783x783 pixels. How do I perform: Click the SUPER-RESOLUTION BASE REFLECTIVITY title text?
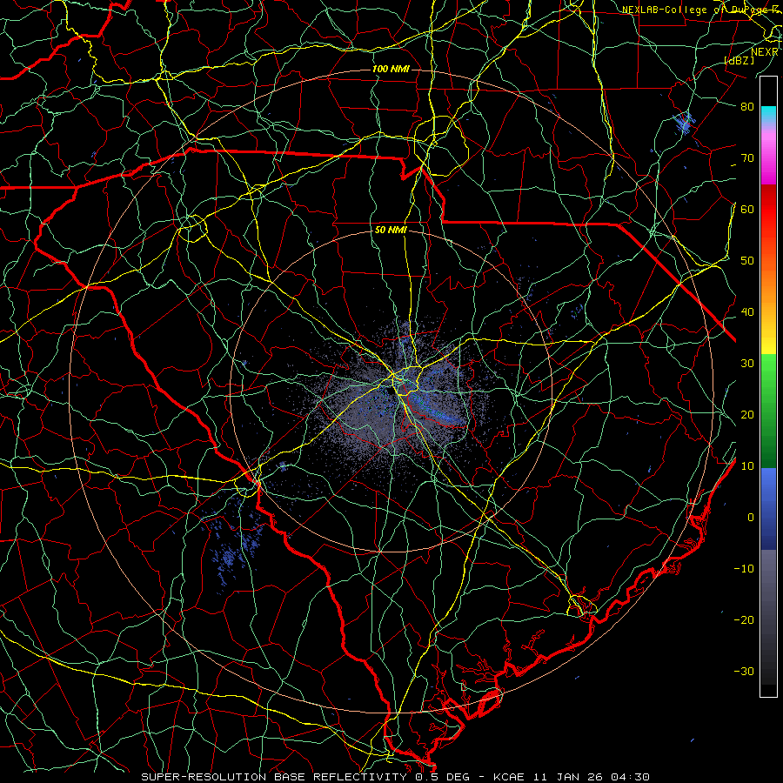point(274,777)
